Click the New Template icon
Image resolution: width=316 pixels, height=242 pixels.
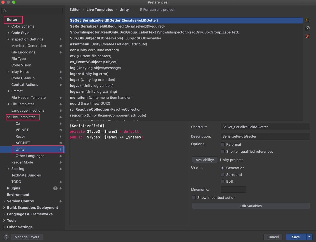click(307, 20)
